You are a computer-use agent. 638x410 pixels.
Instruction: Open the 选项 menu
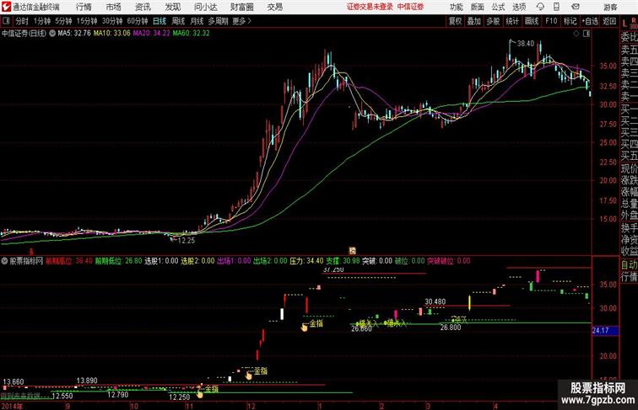click(x=519, y=7)
